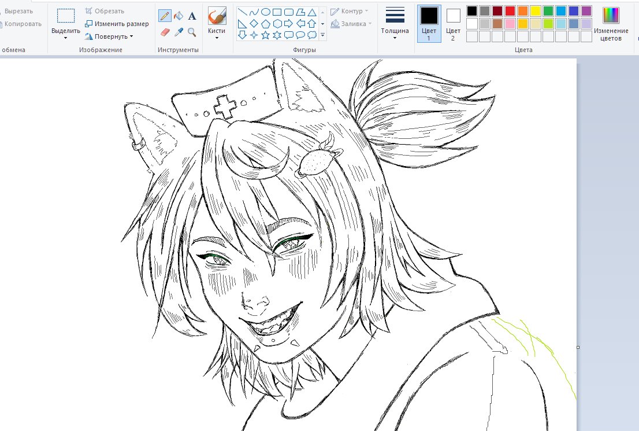
Task: Pick the orange color swatch
Action: [x=523, y=10]
